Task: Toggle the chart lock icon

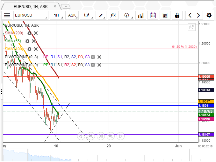Action: pyautogui.click(x=177, y=15)
